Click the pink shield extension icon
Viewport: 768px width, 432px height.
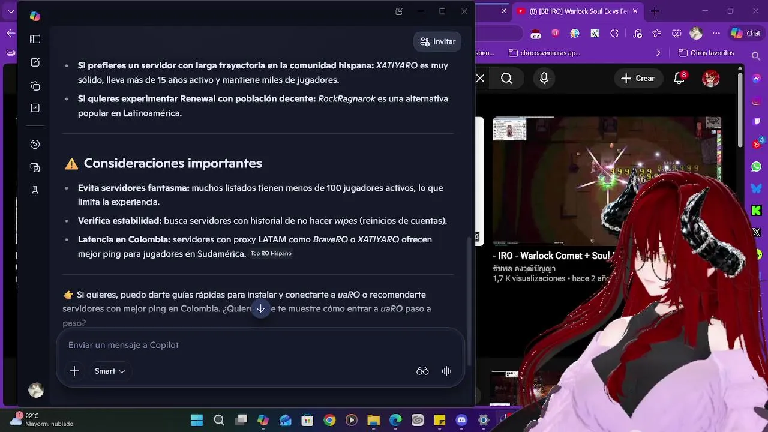(556, 34)
